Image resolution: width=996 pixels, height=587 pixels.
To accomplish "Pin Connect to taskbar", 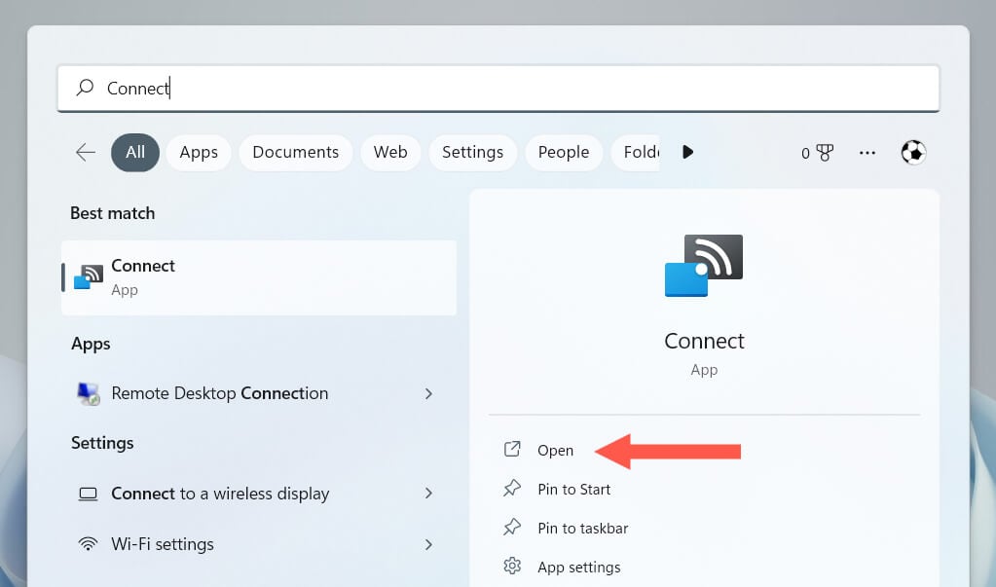I will (582, 528).
